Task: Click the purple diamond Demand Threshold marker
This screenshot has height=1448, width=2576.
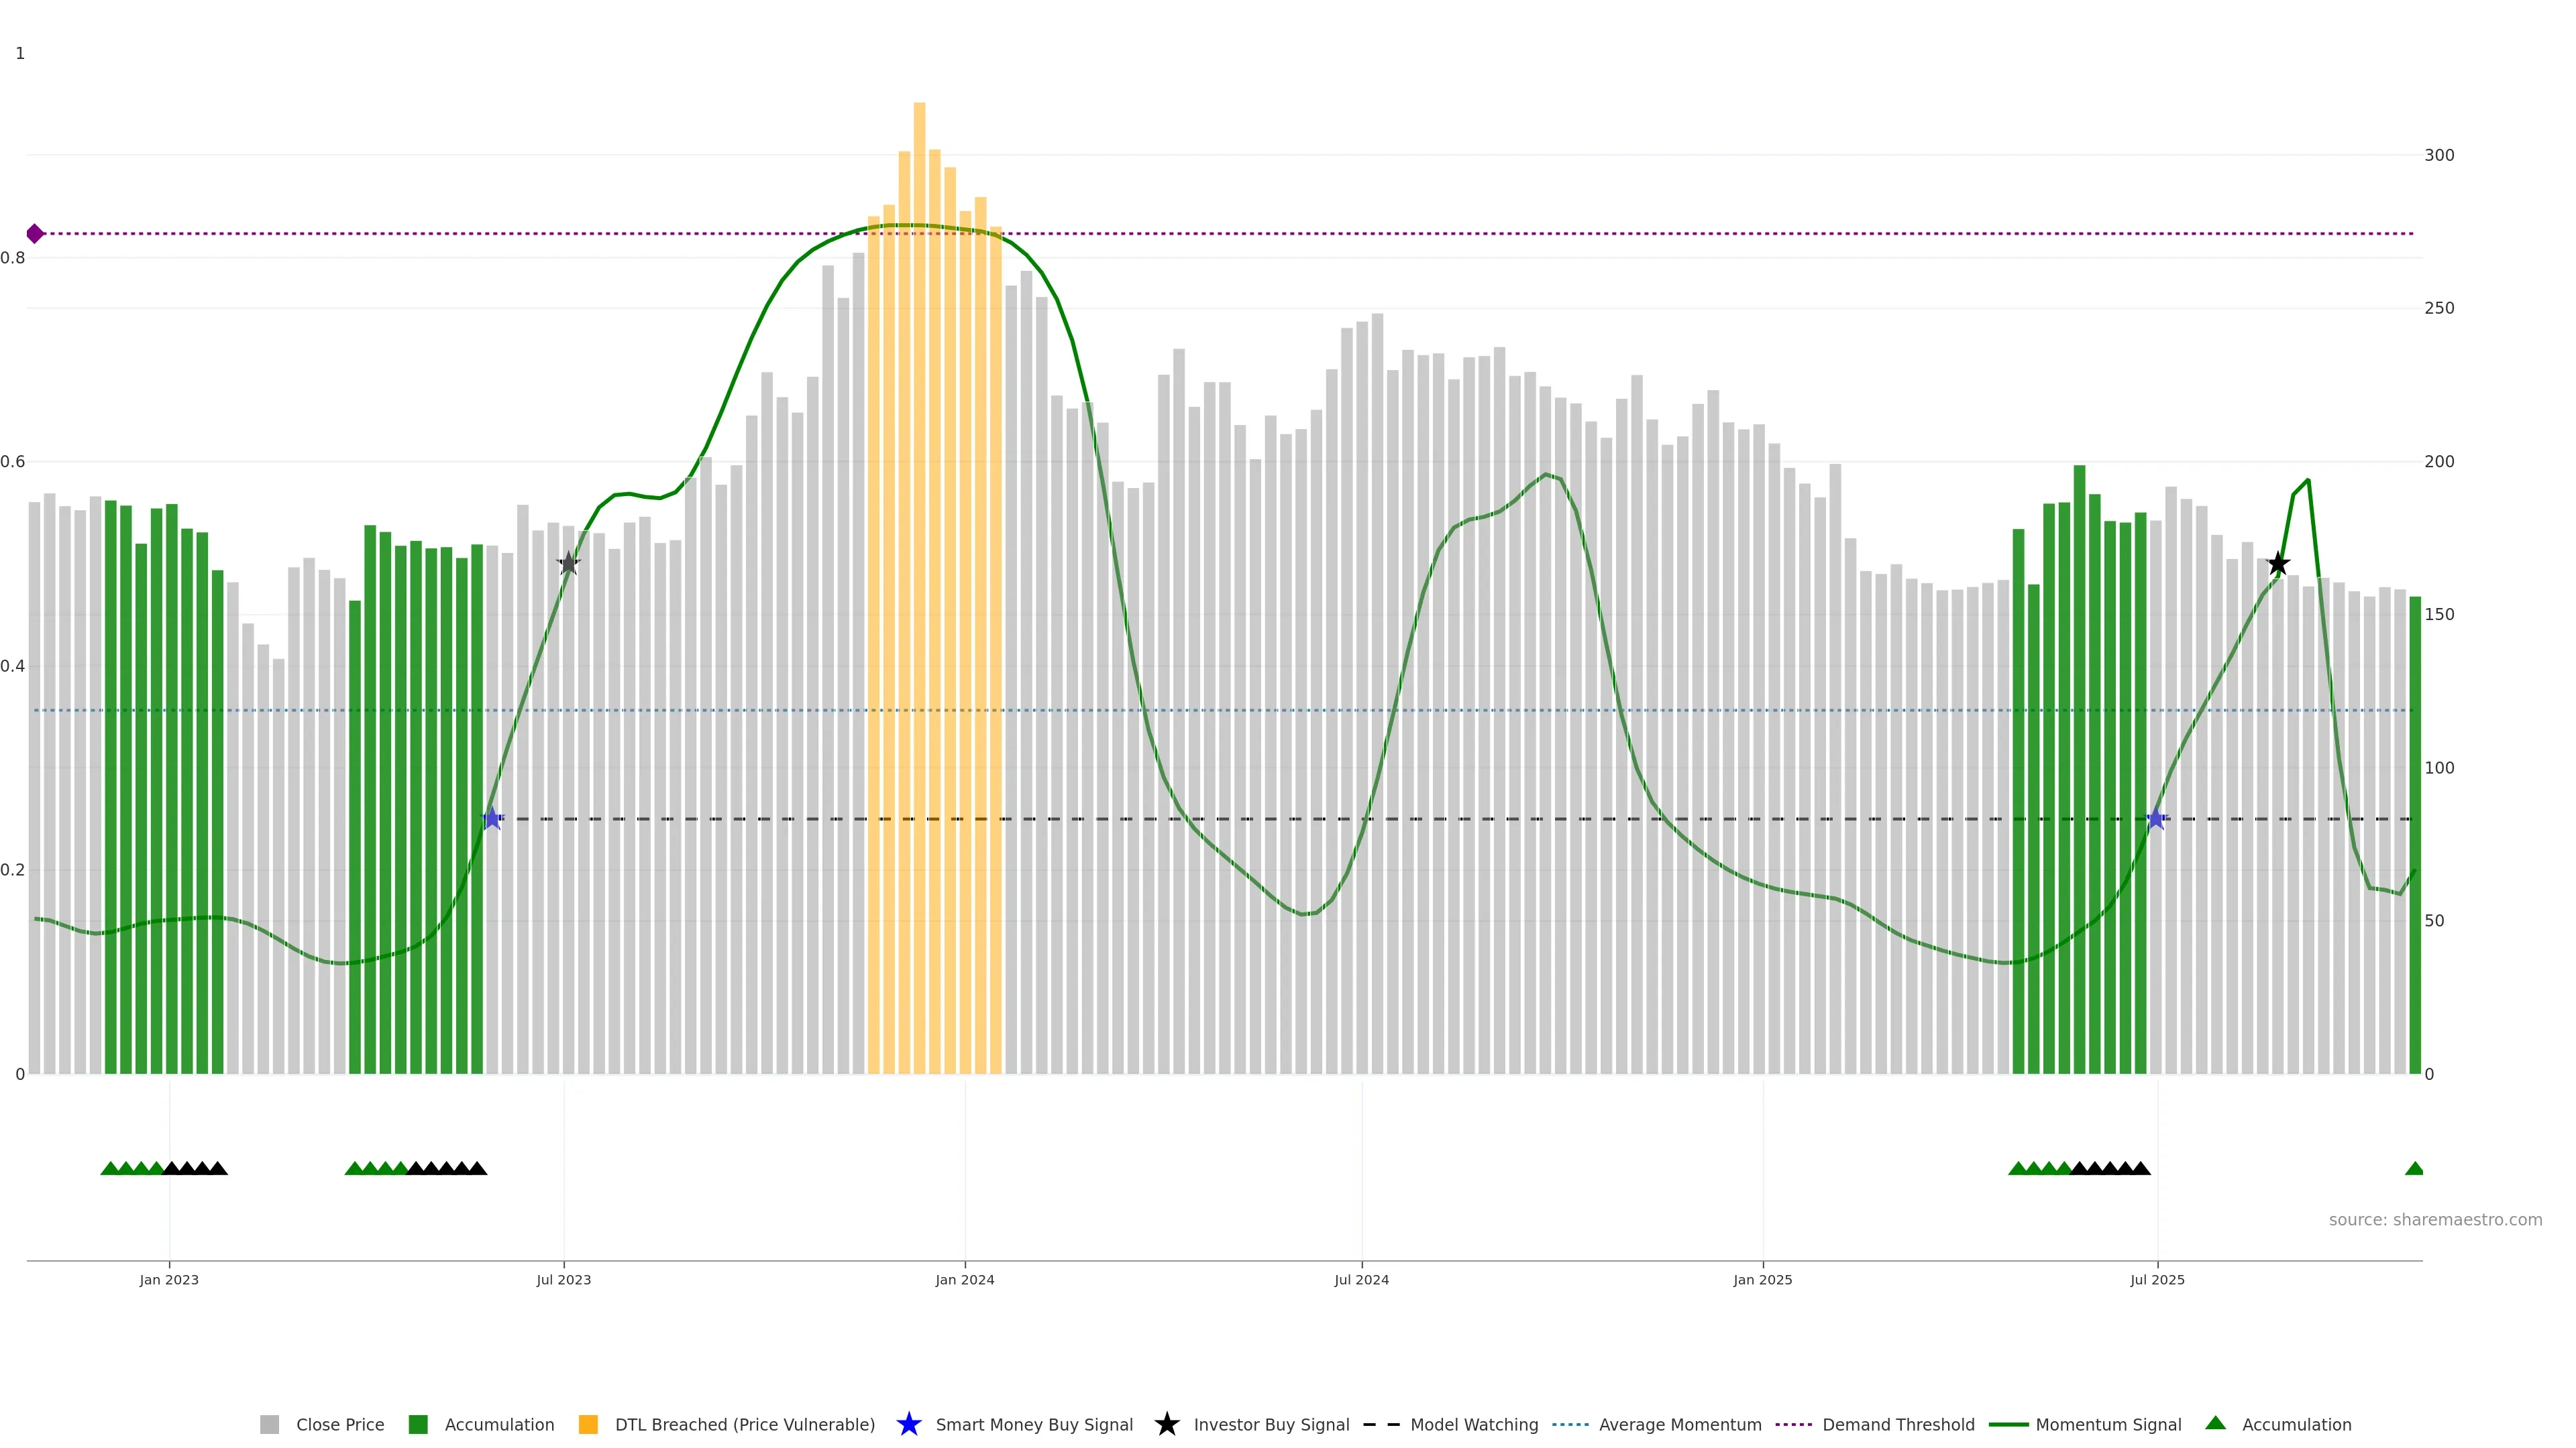Action: point(35,234)
